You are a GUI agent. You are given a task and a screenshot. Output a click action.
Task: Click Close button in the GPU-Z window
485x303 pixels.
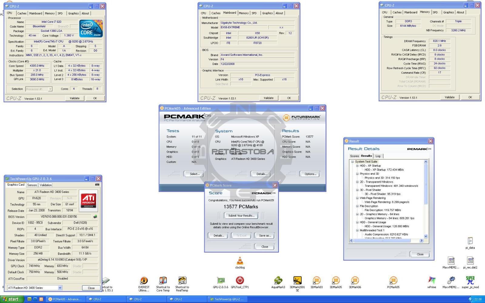tap(91, 288)
